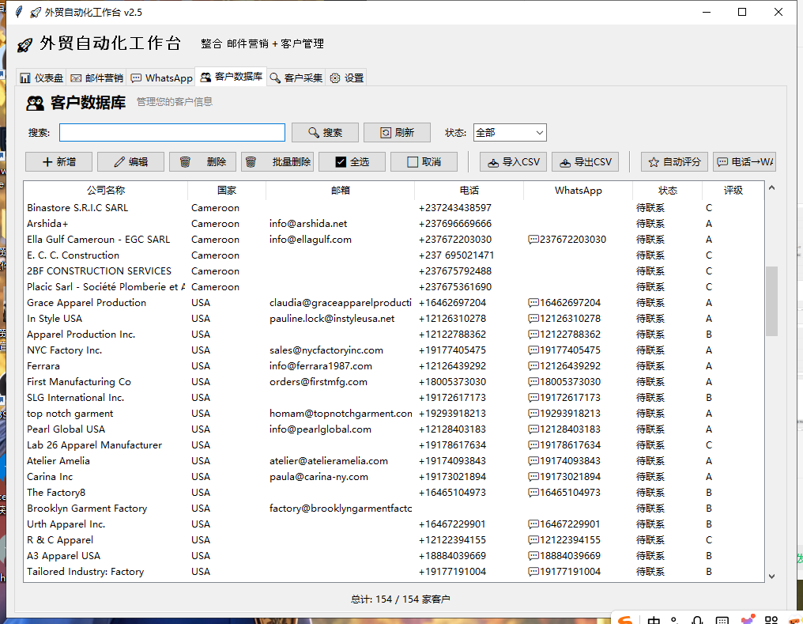Image resolution: width=803 pixels, height=624 pixels.
Task: Sort by the WhatsApp column header
Action: 579,190
